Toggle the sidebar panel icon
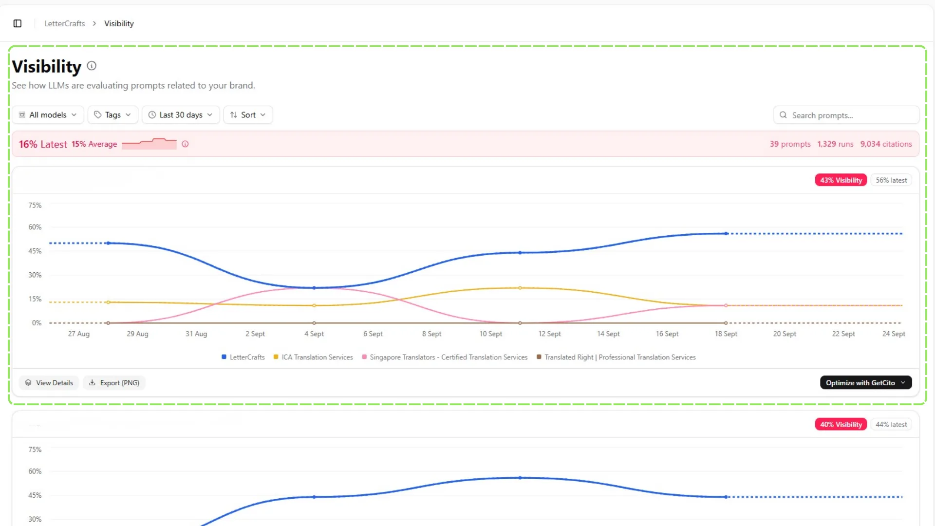The height and width of the screenshot is (526, 935). tap(18, 23)
